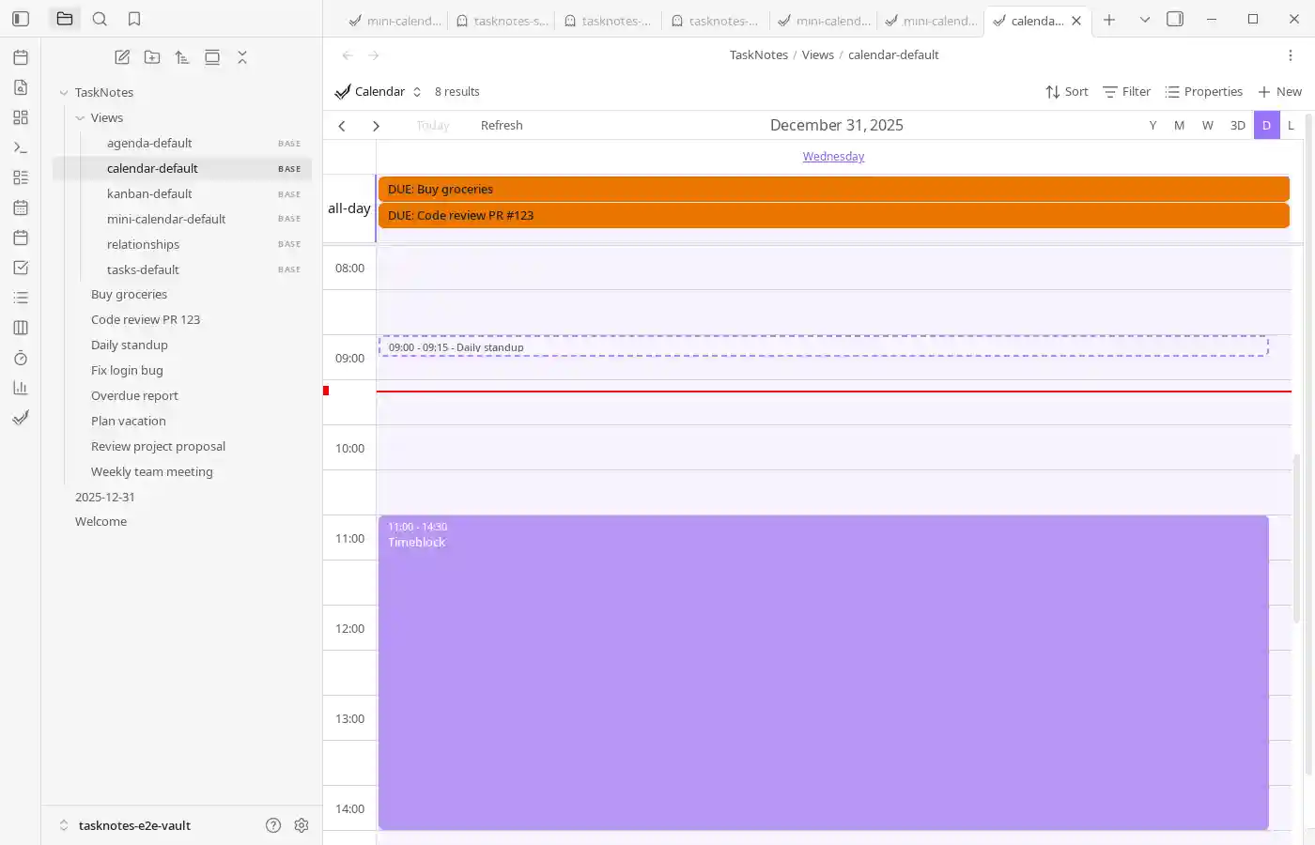Open the kanban-default base file
1315x845 pixels.
pos(149,193)
